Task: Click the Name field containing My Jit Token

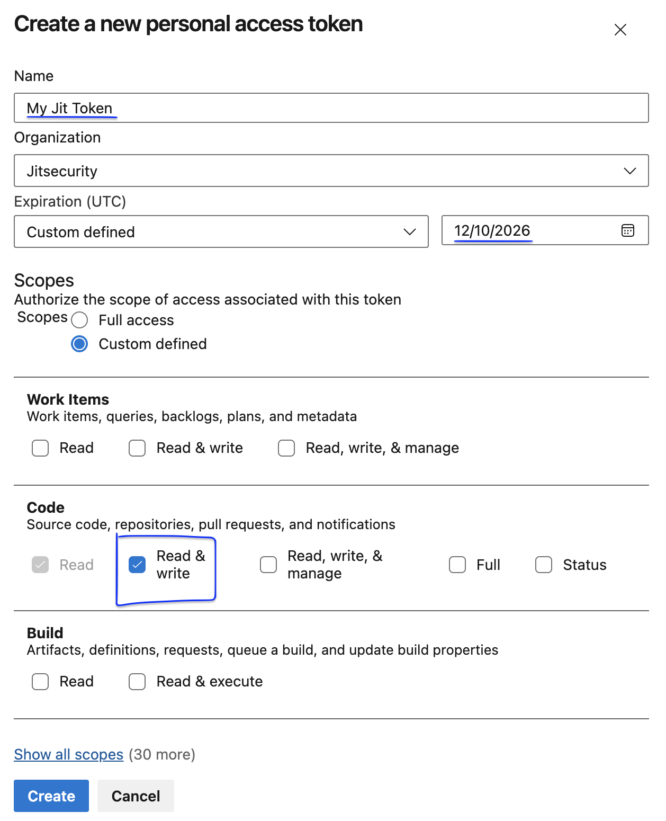Action: point(331,108)
